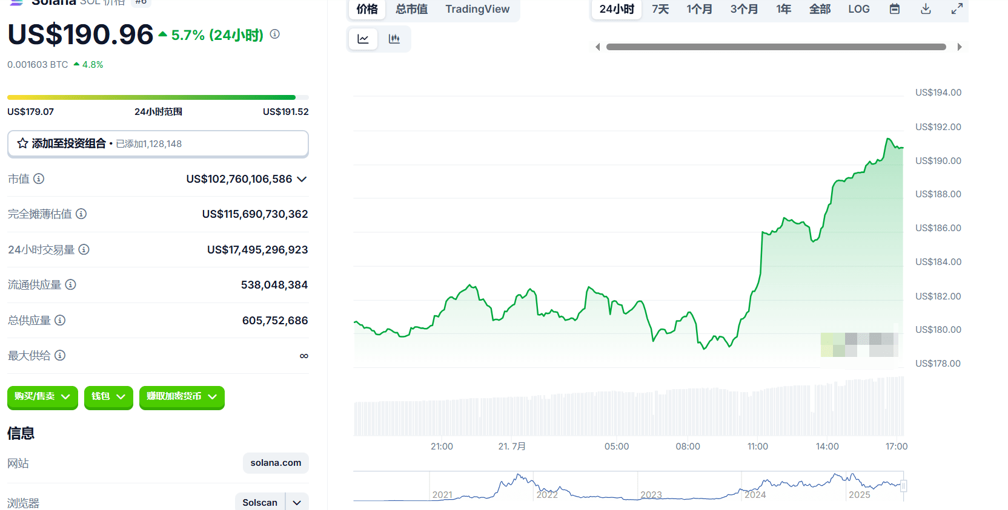Select the 总市值 chart tab
1008x510 pixels.
pyautogui.click(x=412, y=9)
